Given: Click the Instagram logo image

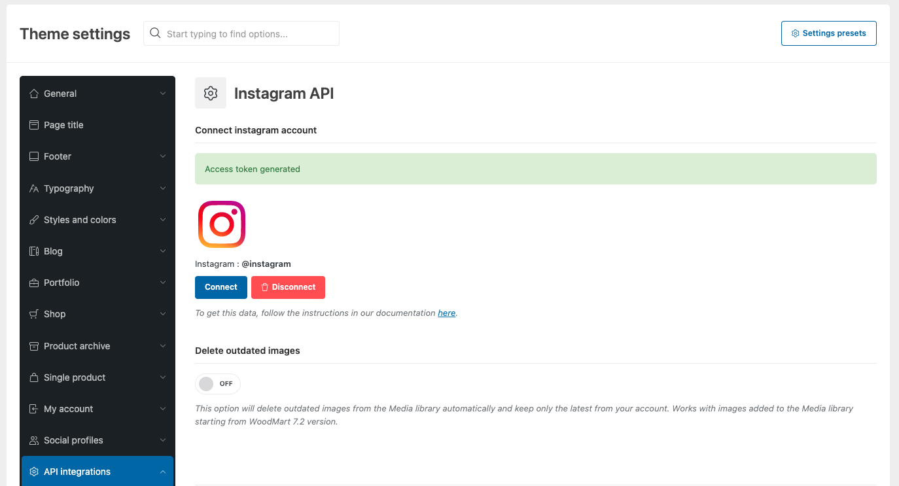Looking at the screenshot, I should pyautogui.click(x=222, y=224).
